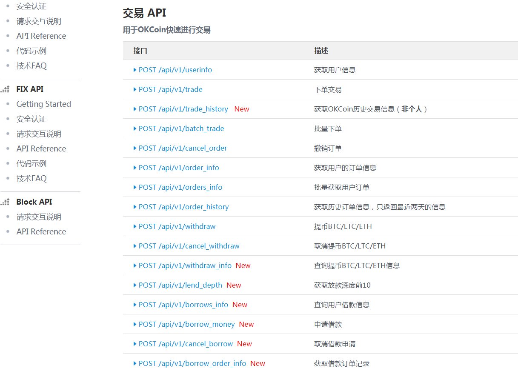Viewport: 518px width, 371px height.
Task: Expand the arrow beside POST /api/v1/trade
Action: pos(135,89)
